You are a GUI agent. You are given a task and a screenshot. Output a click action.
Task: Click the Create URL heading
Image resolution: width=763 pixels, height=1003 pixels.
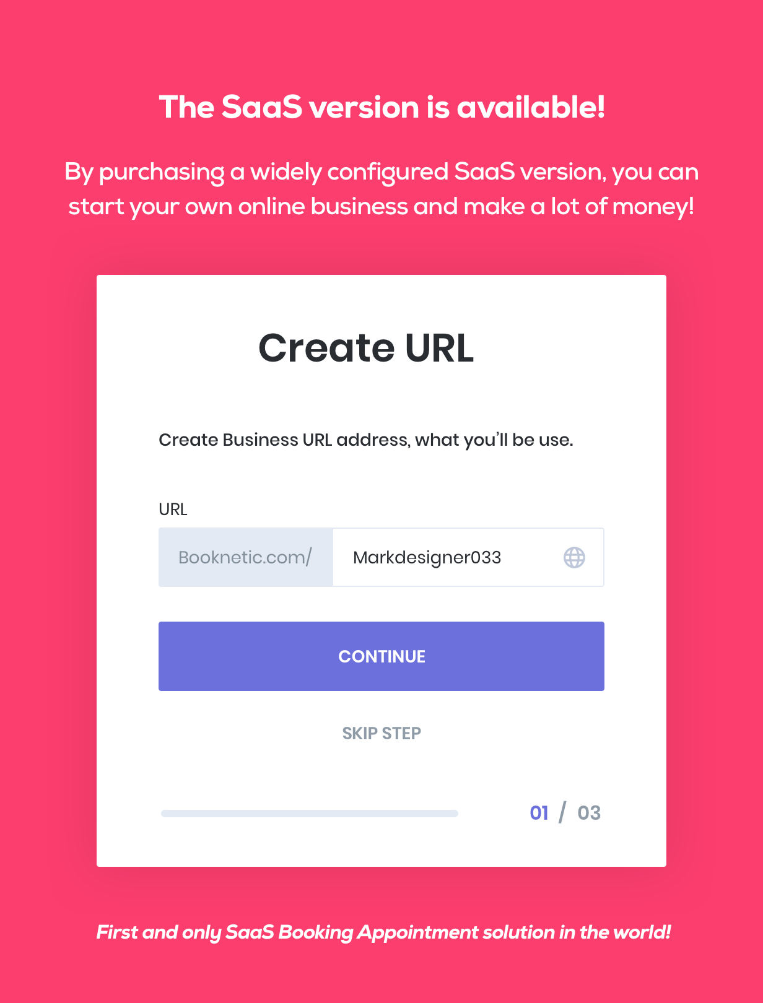coord(366,347)
